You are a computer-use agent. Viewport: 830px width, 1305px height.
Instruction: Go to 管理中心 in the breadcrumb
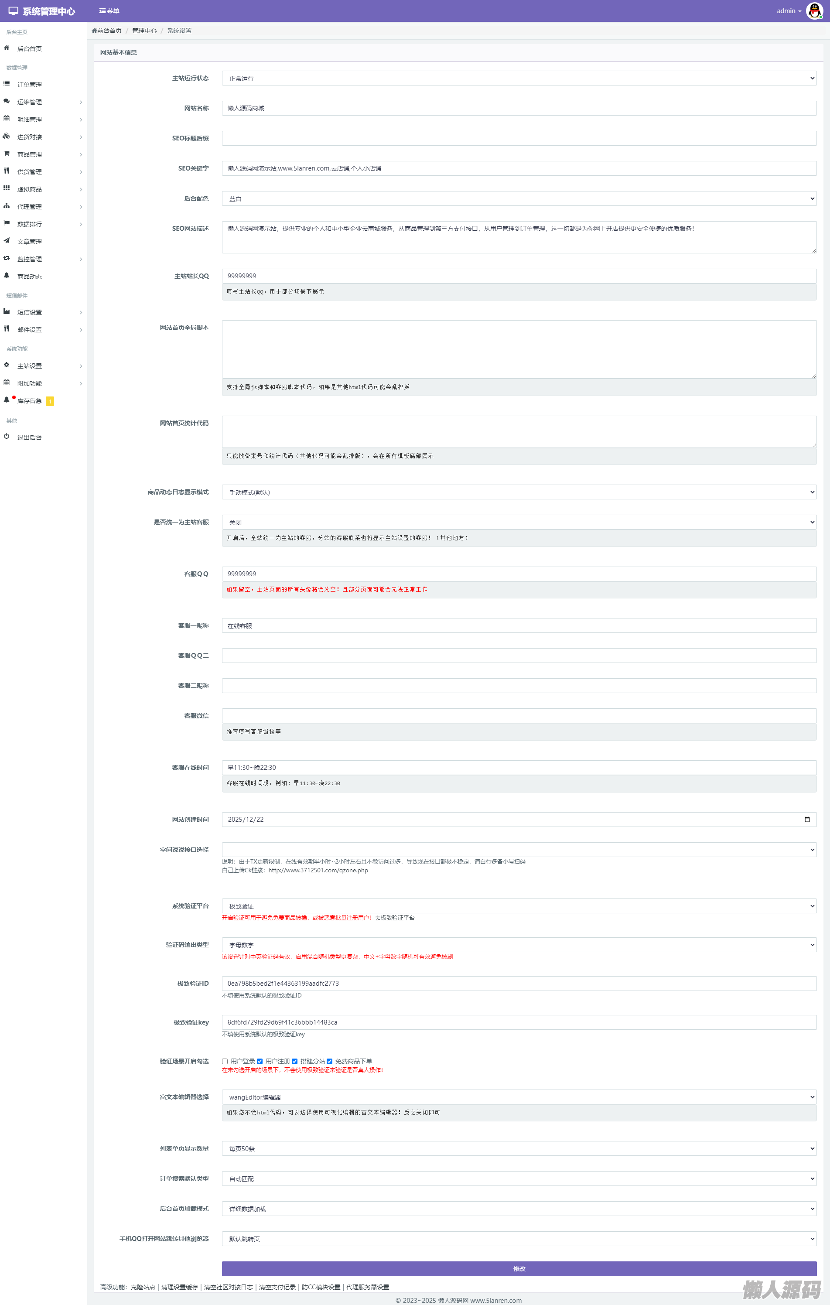(144, 31)
